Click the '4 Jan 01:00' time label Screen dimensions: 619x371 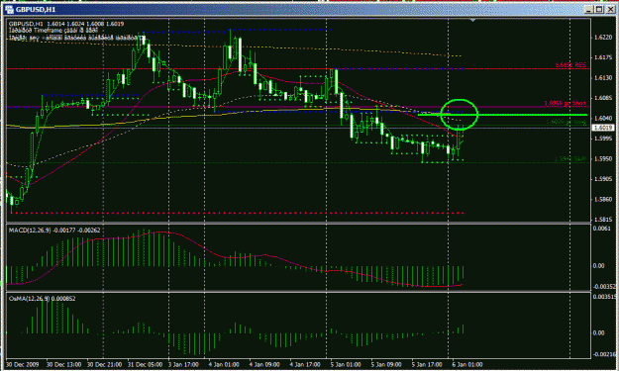[224, 365]
